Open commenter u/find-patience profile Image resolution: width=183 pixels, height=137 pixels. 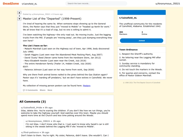30,133
